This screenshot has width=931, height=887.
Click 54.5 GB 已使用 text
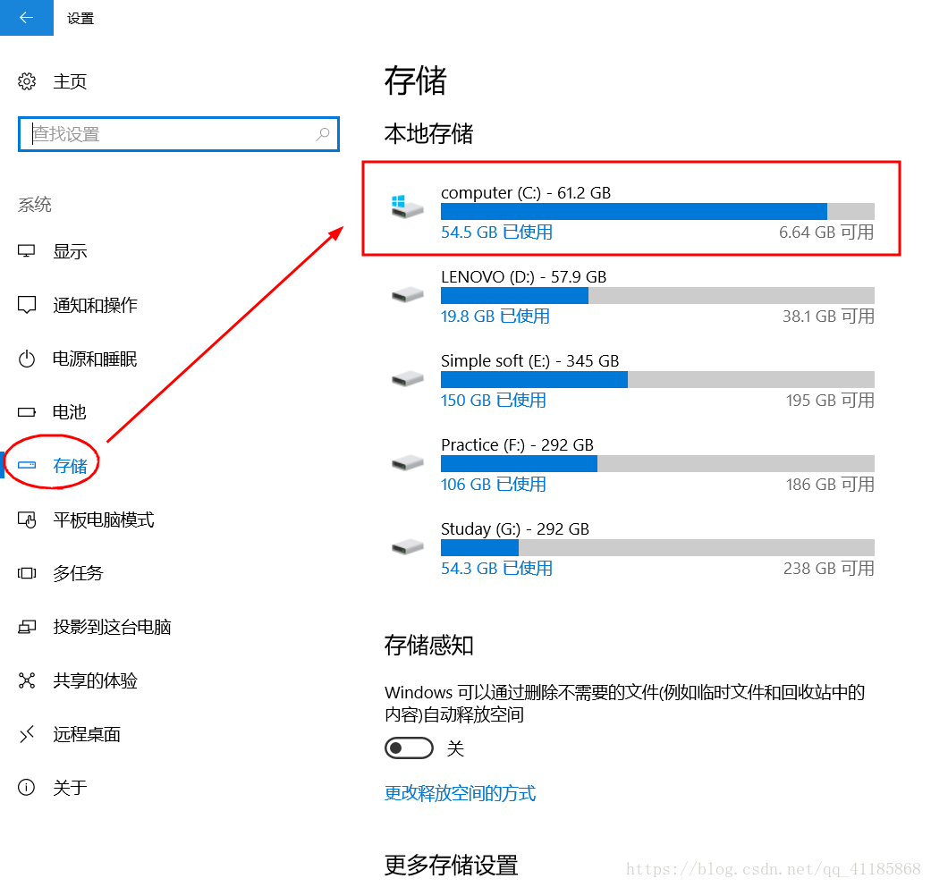tap(496, 232)
